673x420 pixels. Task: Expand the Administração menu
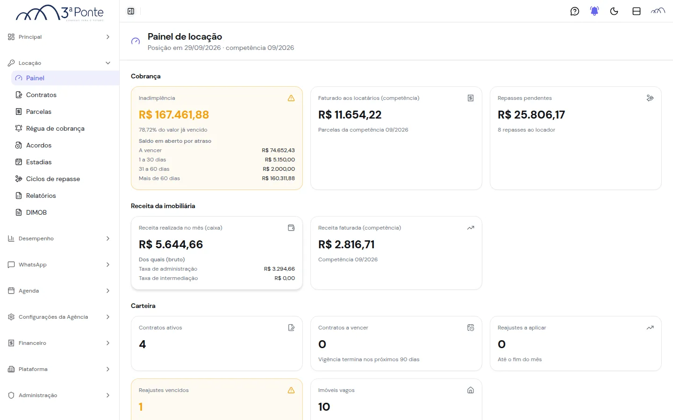[59, 395]
